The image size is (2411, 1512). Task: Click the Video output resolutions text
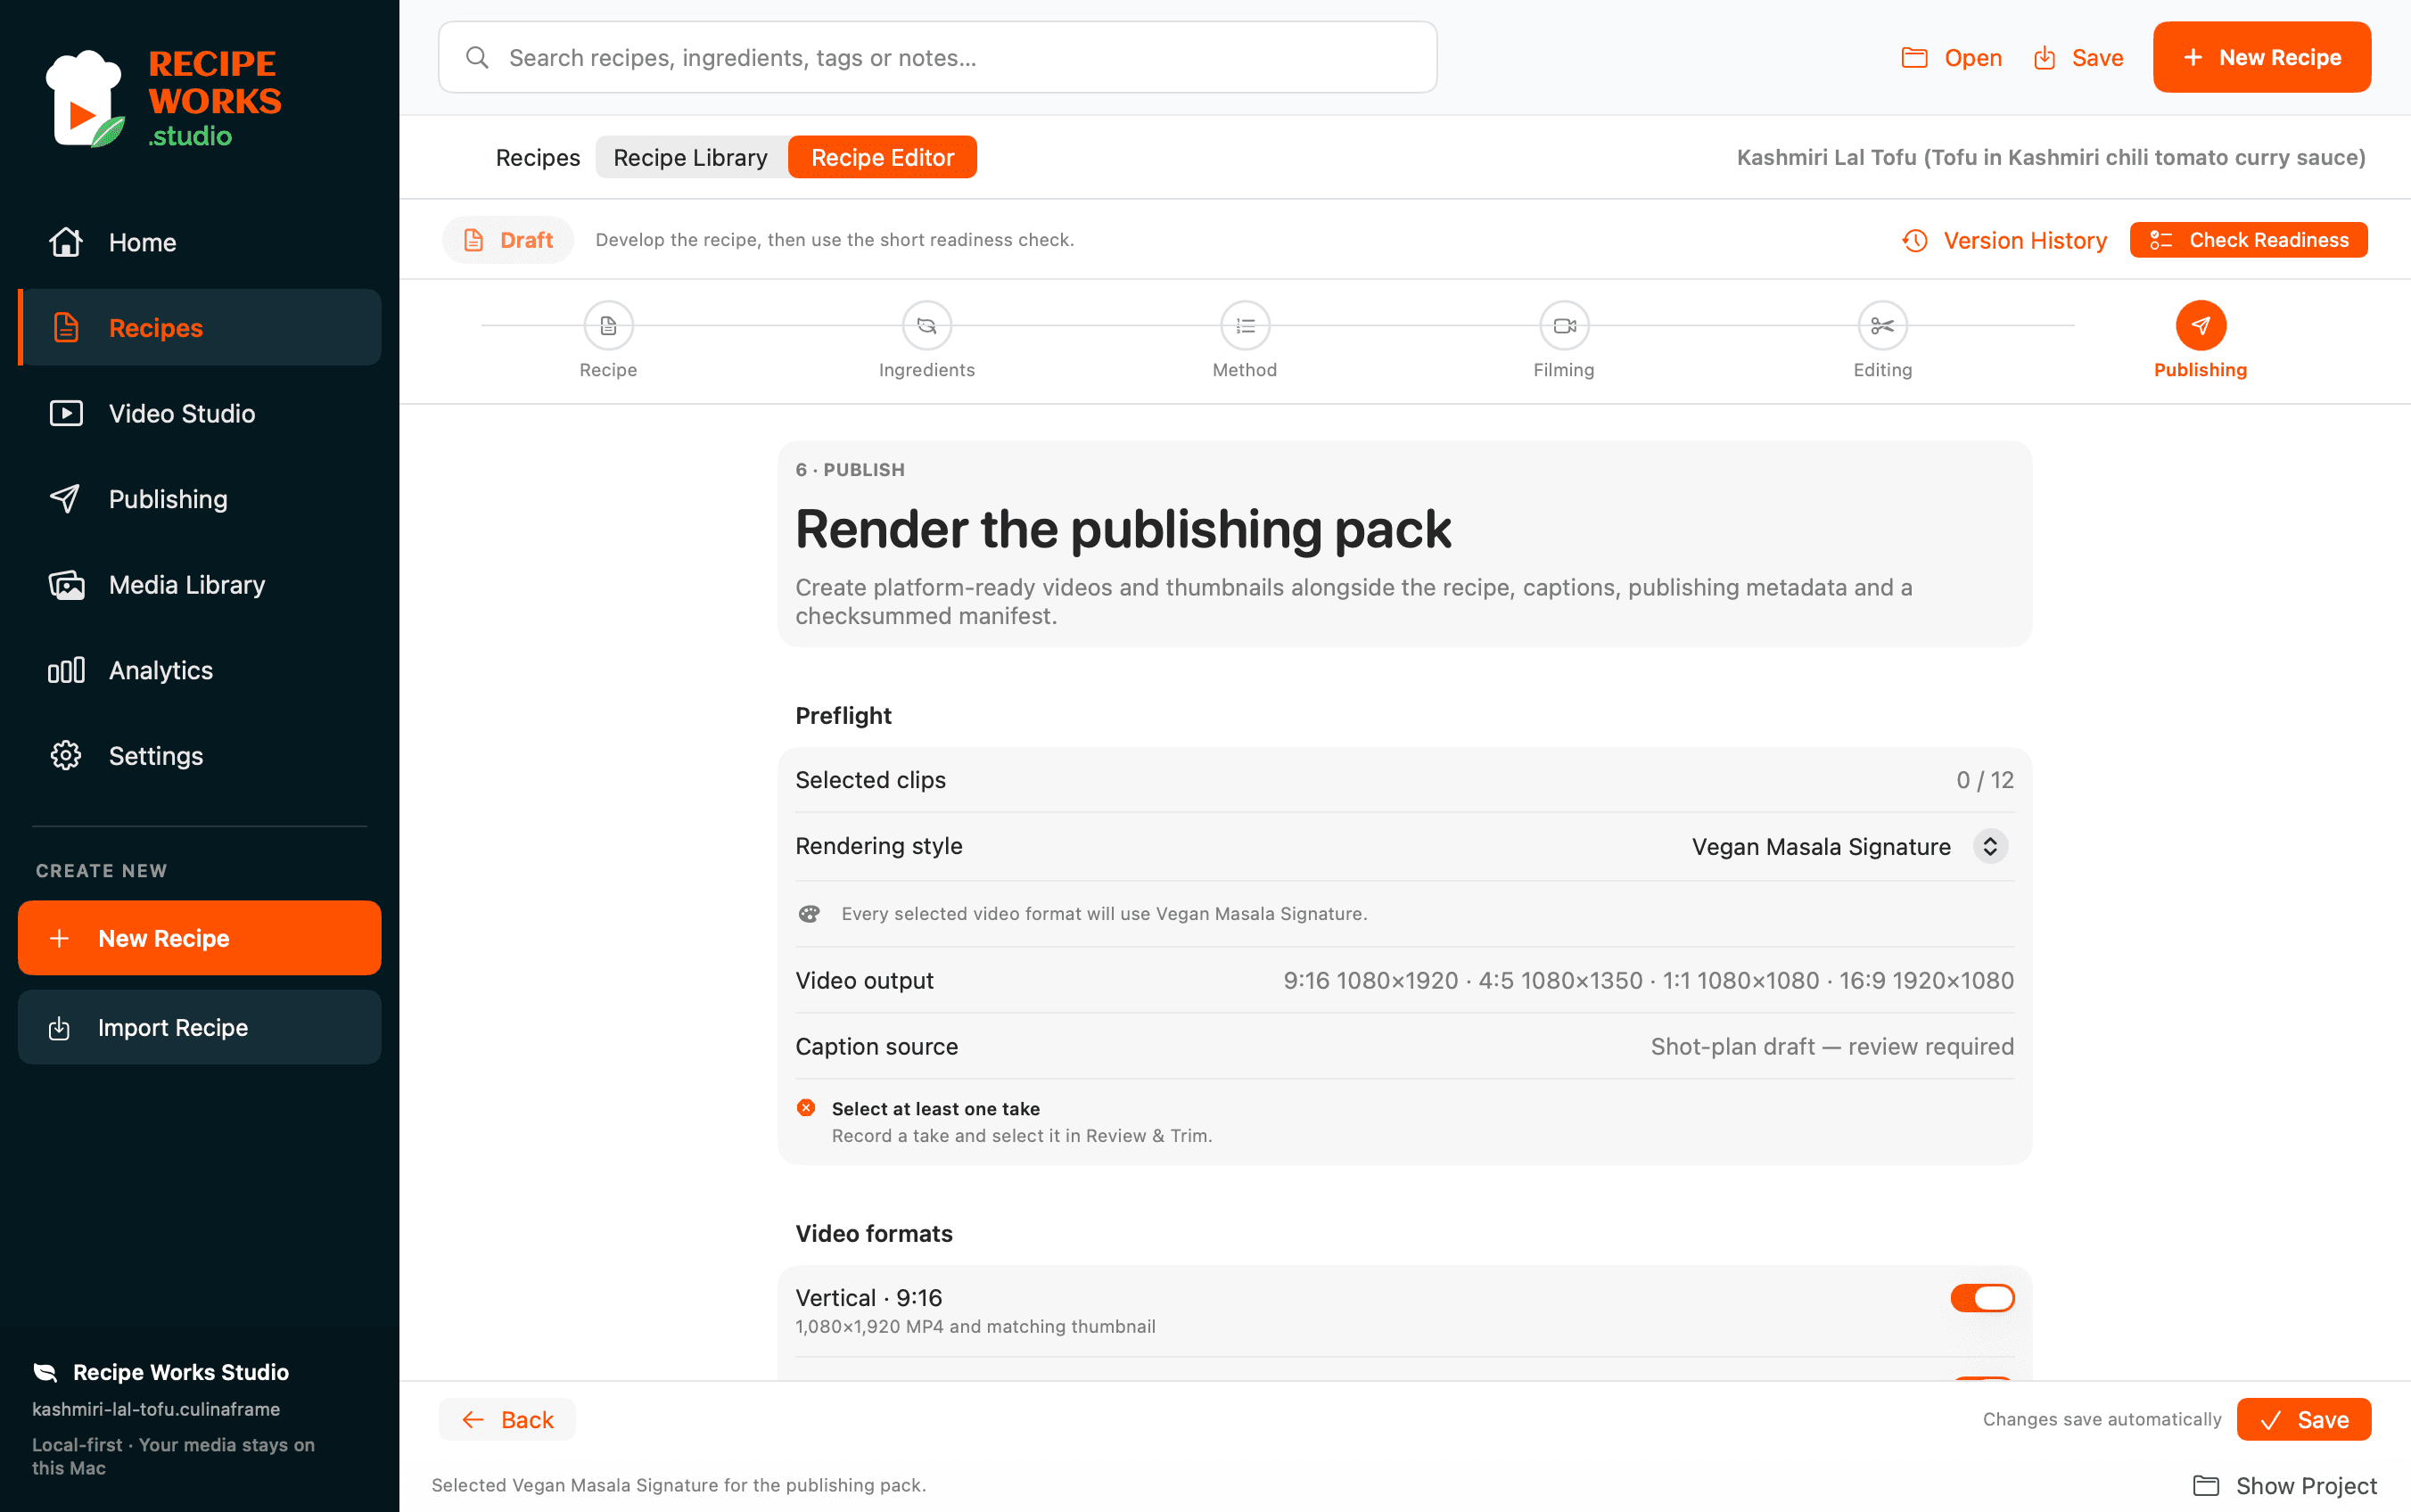tap(1648, 980)
